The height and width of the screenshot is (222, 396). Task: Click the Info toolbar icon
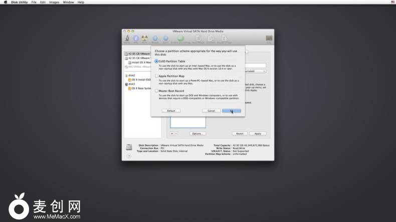136,38
